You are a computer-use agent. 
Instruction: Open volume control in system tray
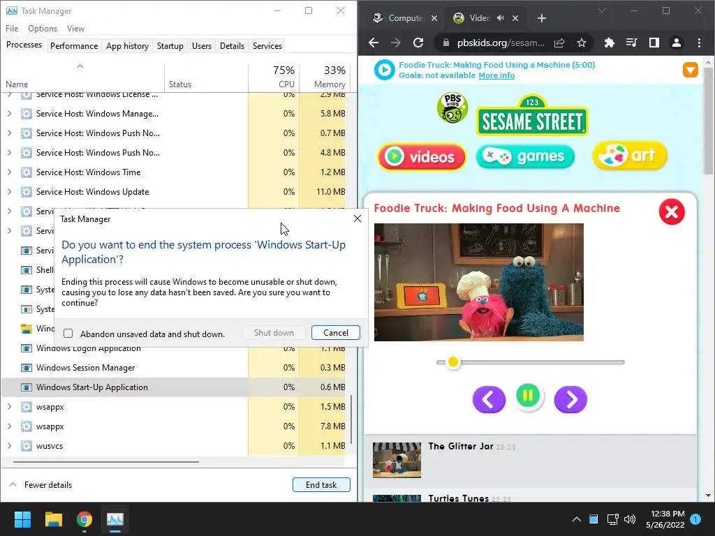(x=630, y=519)
